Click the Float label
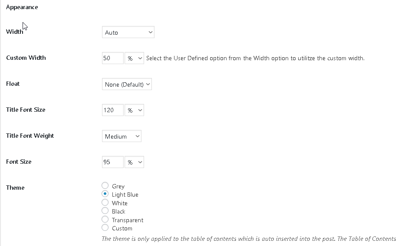This screenshot has width=398, height=246. 13,84
